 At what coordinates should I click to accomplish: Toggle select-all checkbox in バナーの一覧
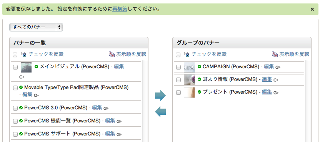pos(15,55)
